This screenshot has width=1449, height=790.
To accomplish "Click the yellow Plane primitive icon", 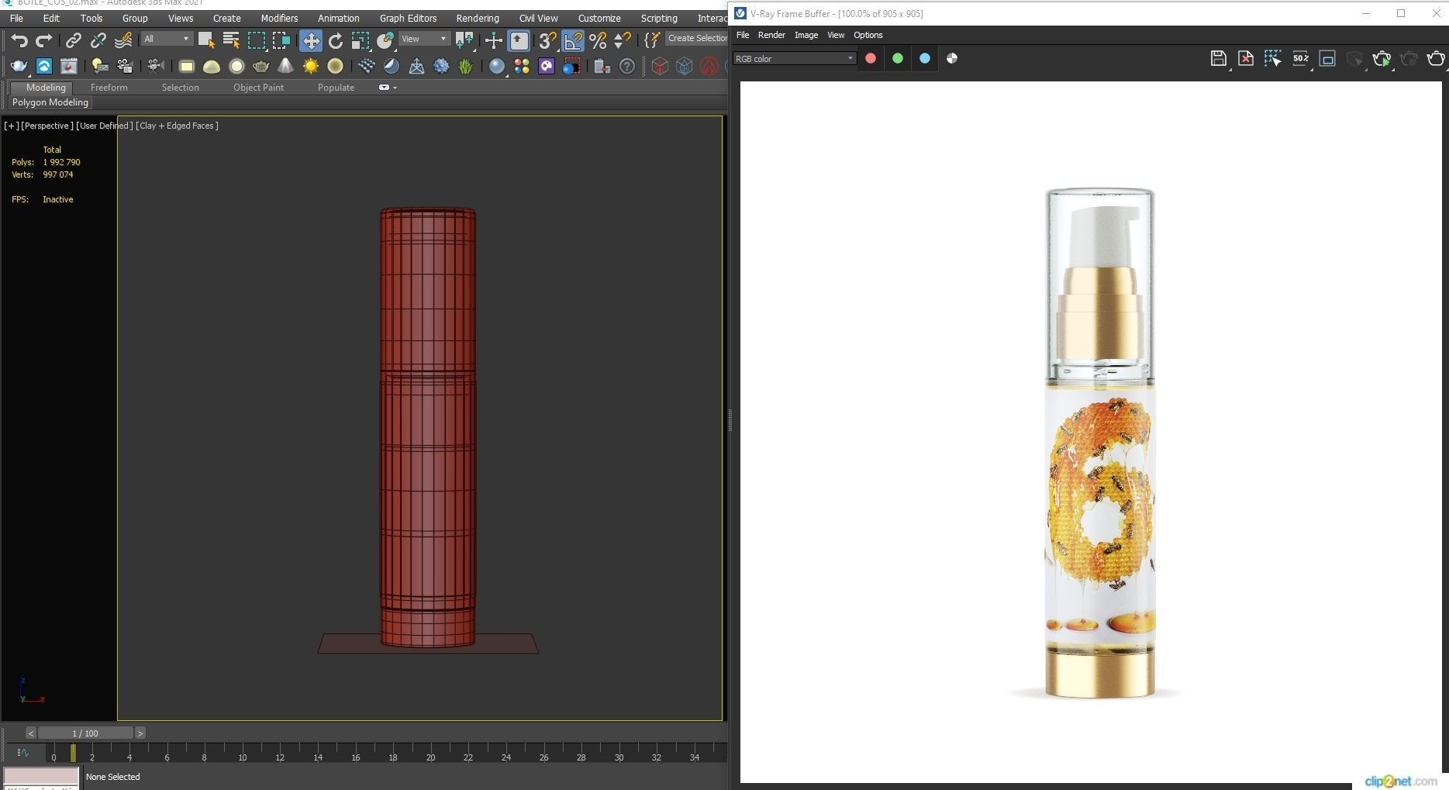I will 186,67.
